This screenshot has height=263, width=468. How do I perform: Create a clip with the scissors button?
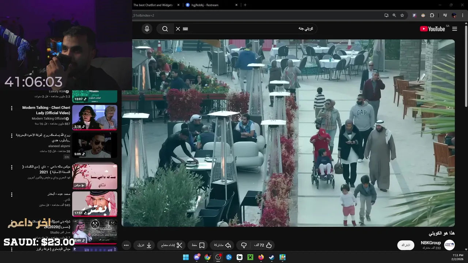click(x=171, y=245)
